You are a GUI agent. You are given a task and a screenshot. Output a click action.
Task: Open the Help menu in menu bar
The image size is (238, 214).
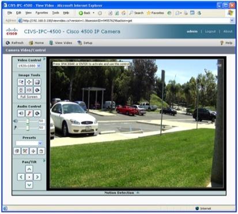pyautogui.click(x=66, y=13)
